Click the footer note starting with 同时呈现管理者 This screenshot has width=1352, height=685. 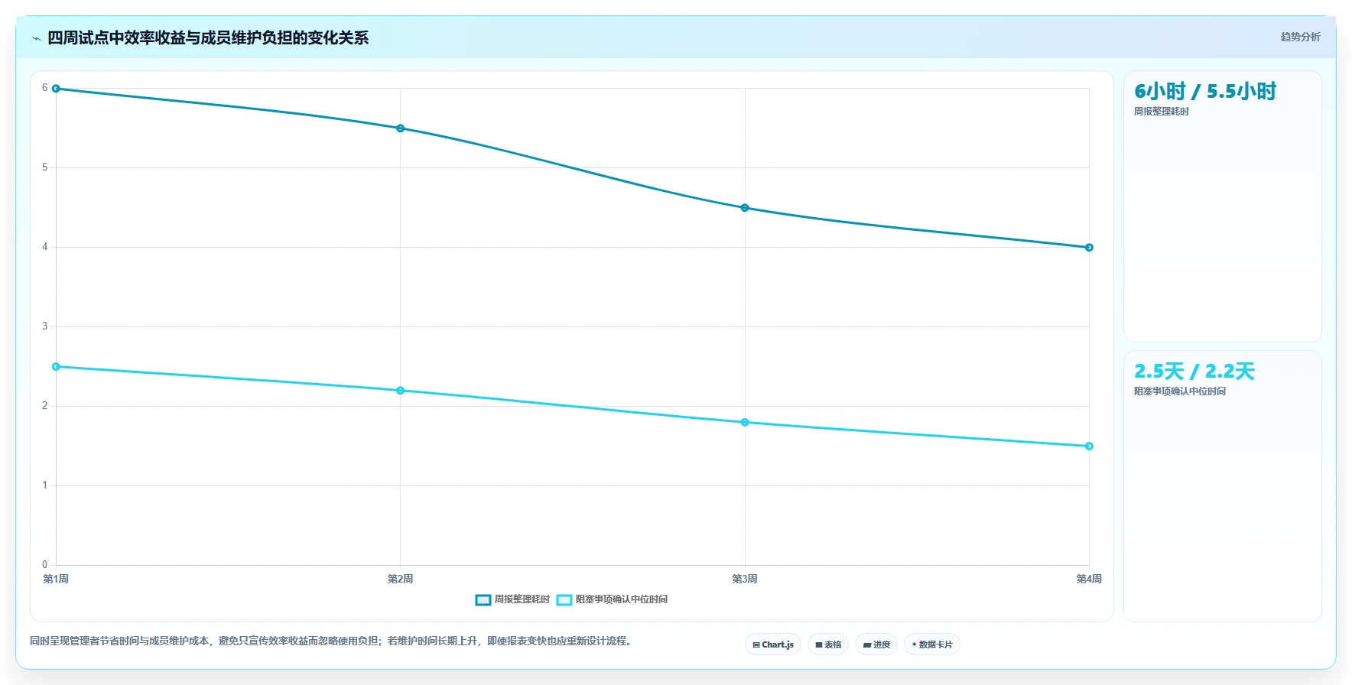click(333, 641)
